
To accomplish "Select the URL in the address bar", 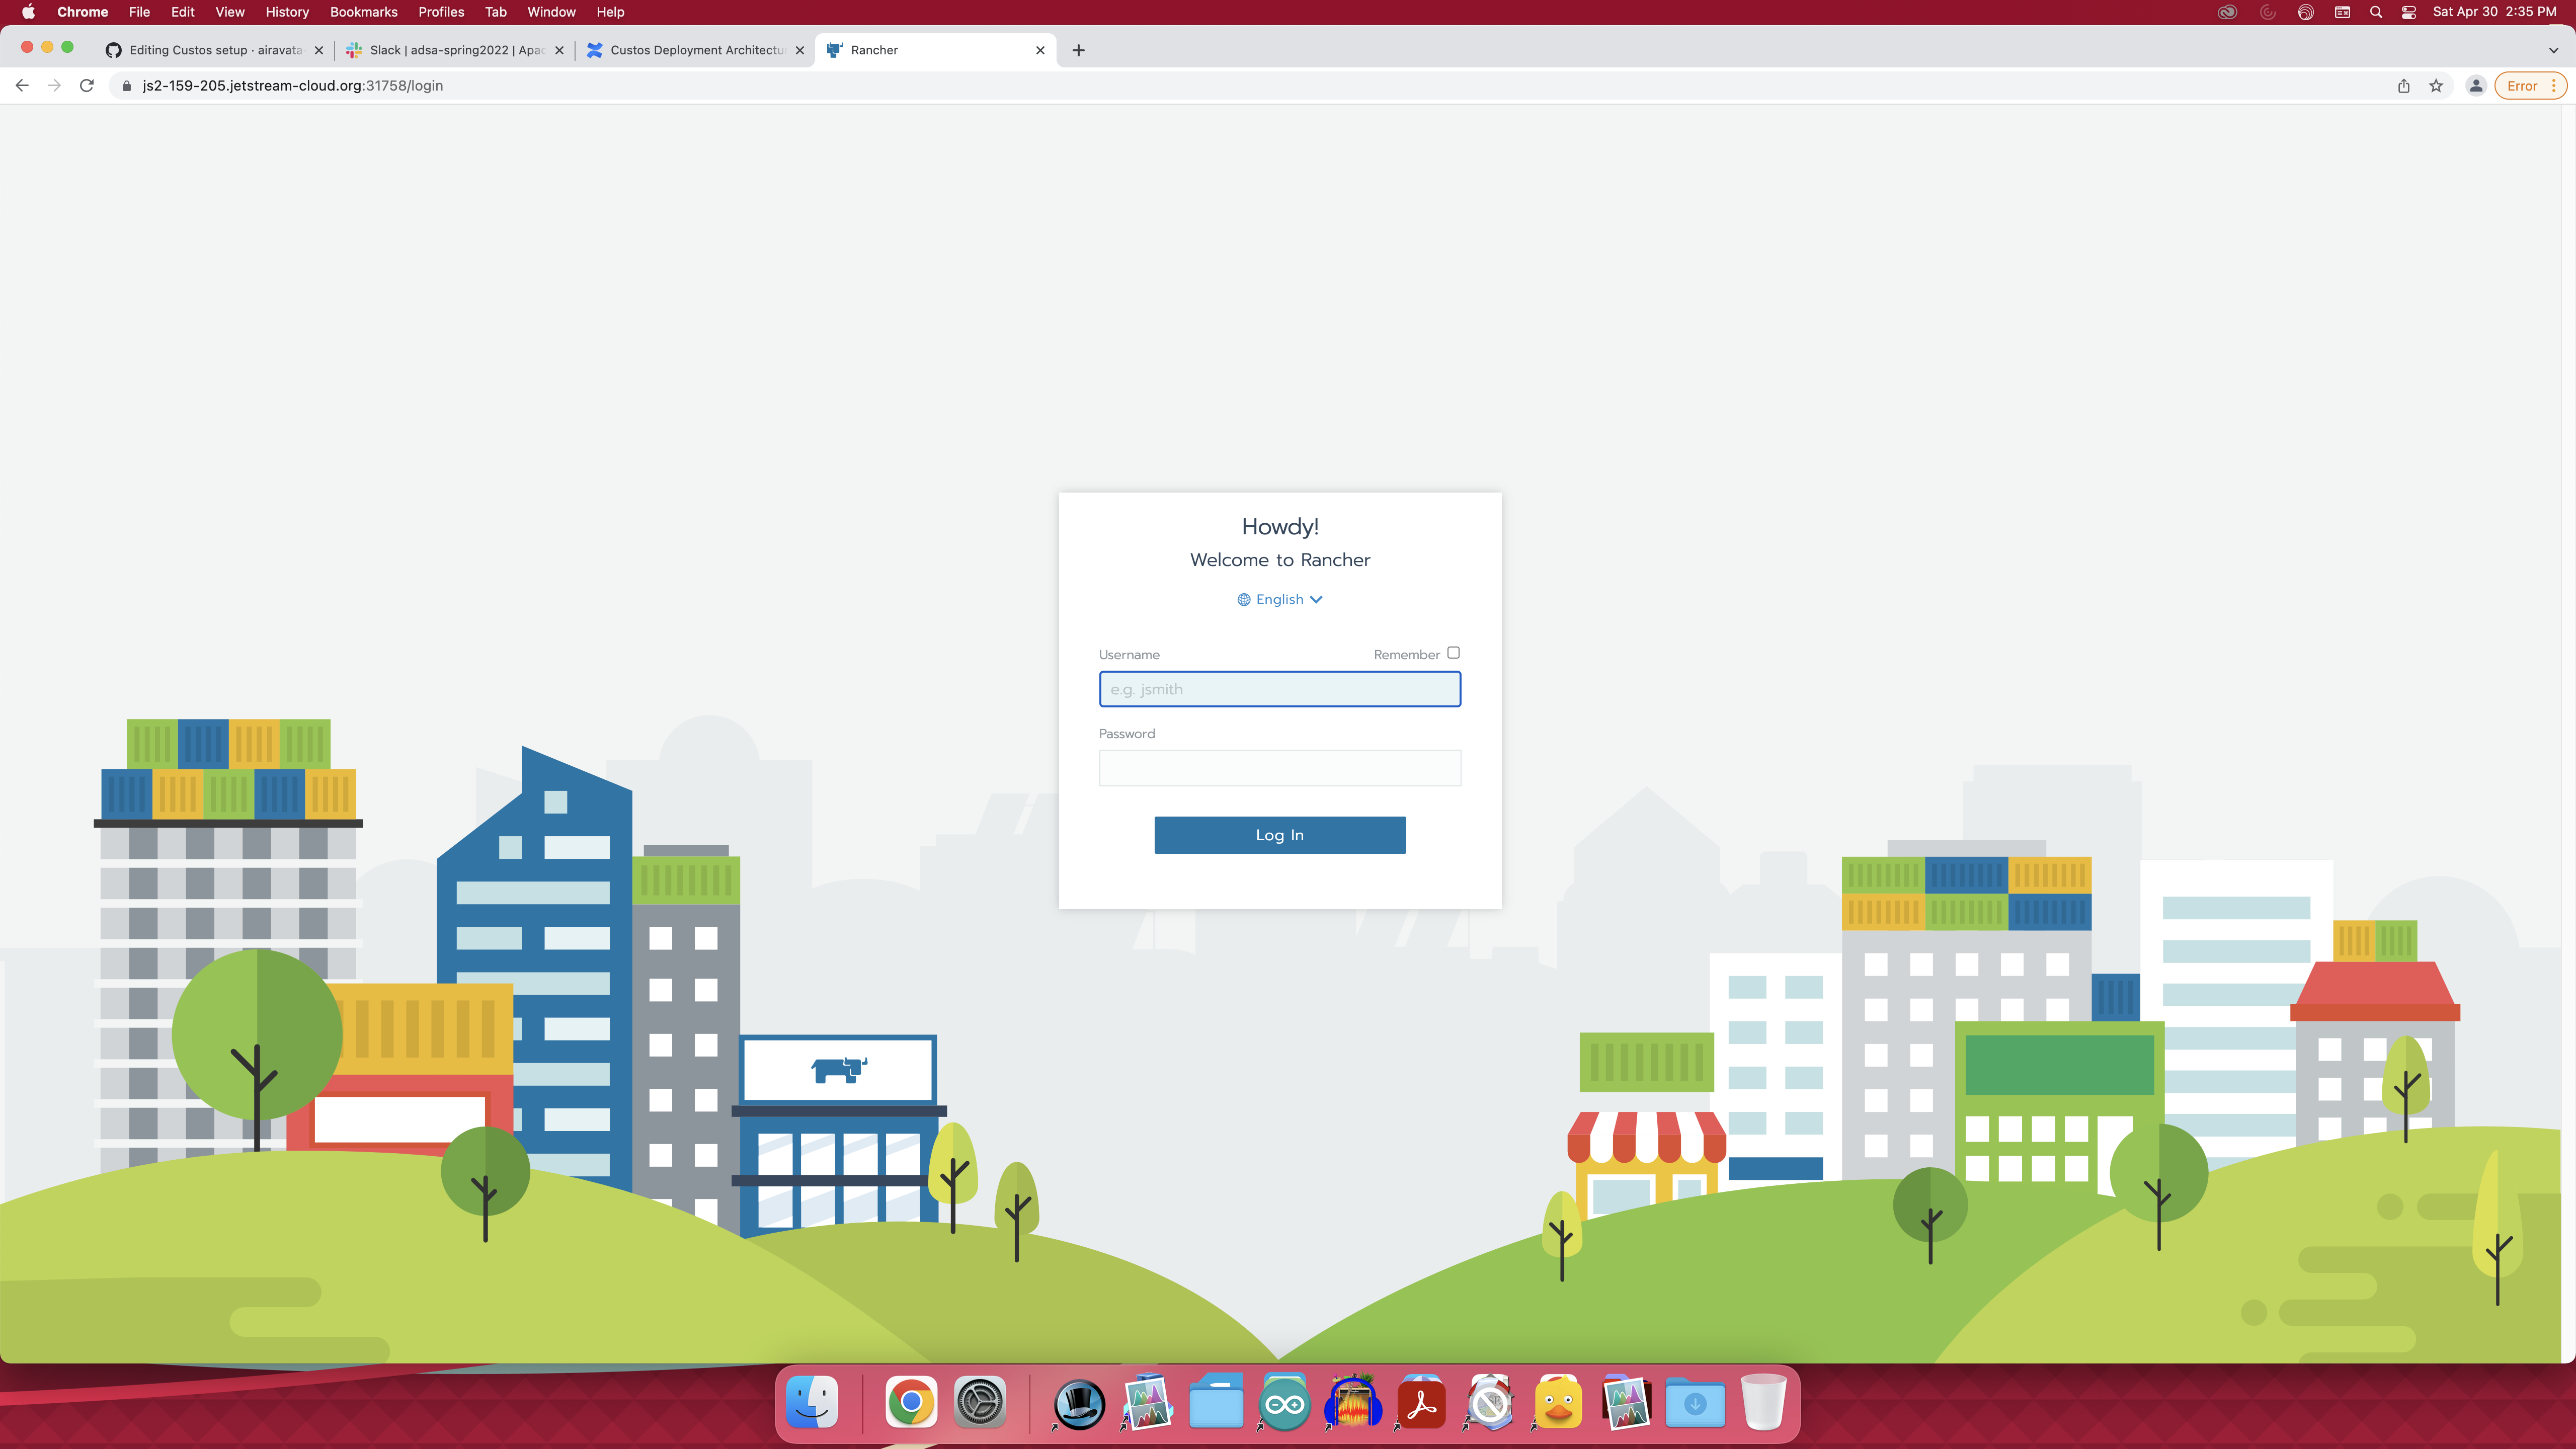I will 292,86.
